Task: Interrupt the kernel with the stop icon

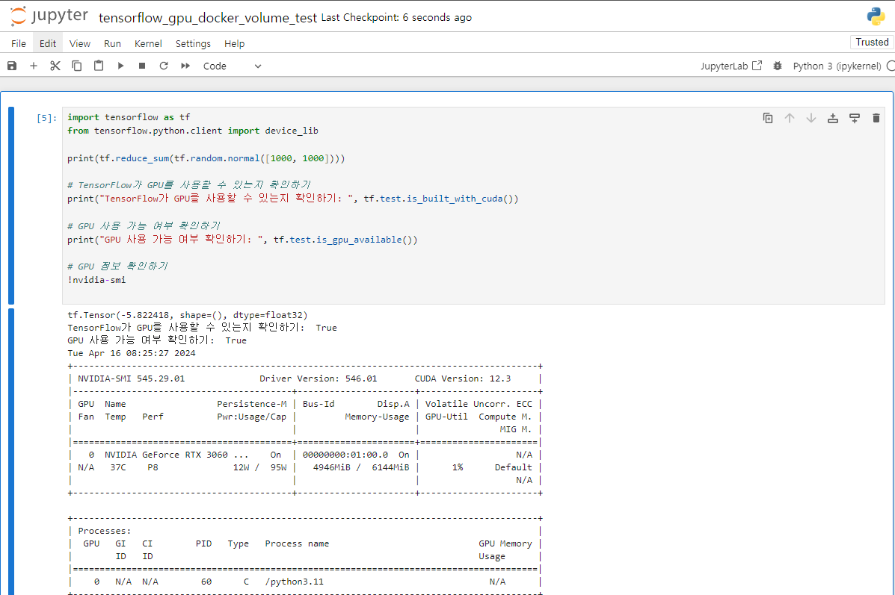Action: click(142, 66)
